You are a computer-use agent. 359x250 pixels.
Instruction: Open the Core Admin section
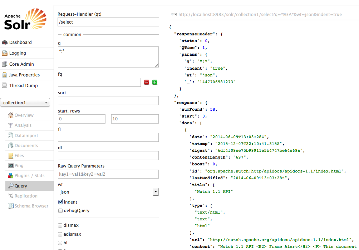[x=21, y=64]
